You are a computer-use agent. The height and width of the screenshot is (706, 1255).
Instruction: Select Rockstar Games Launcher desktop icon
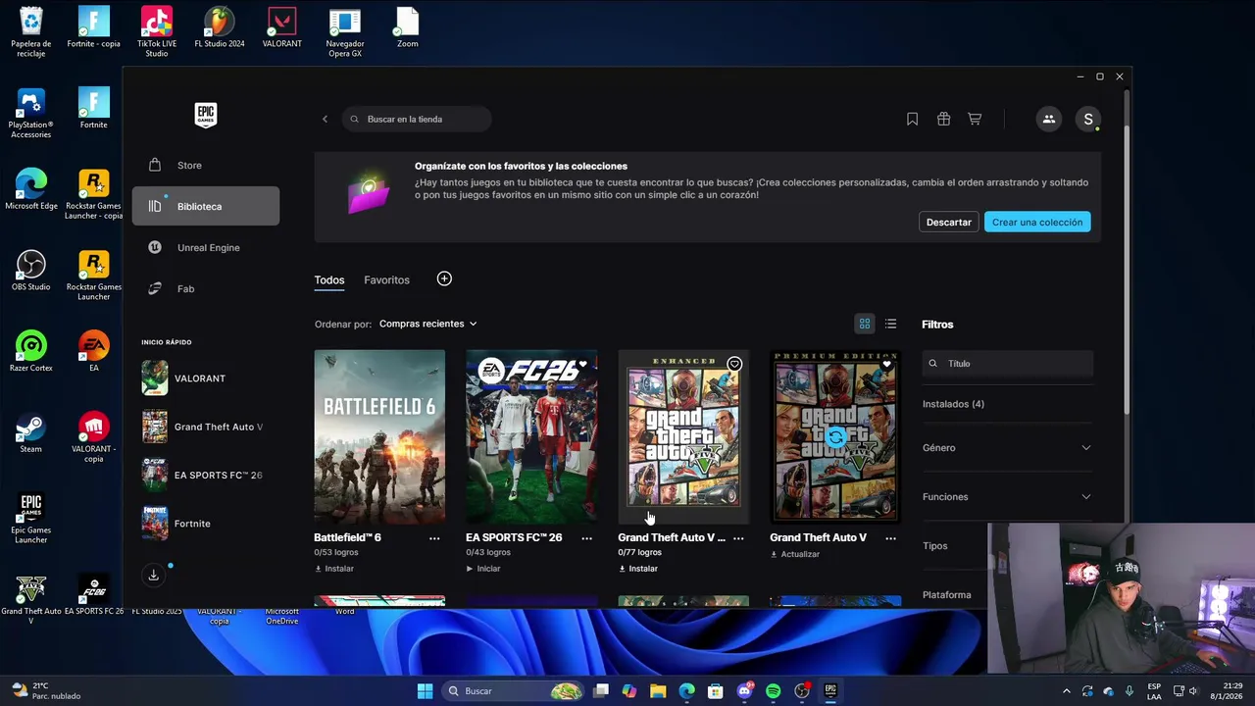pyautogui.click(x=94, y=276)
